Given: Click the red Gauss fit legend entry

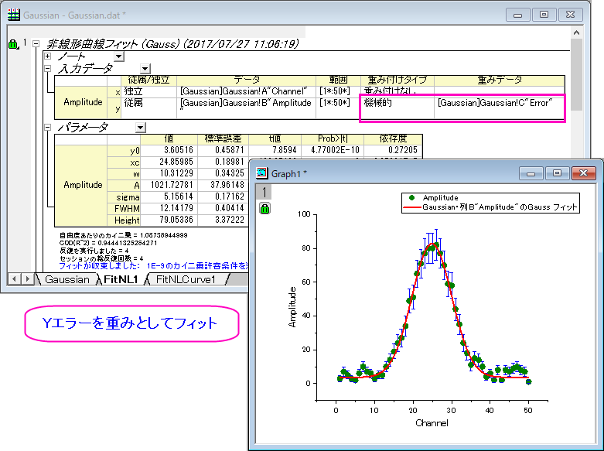Looking at the screenshot, I should point(490,207).
